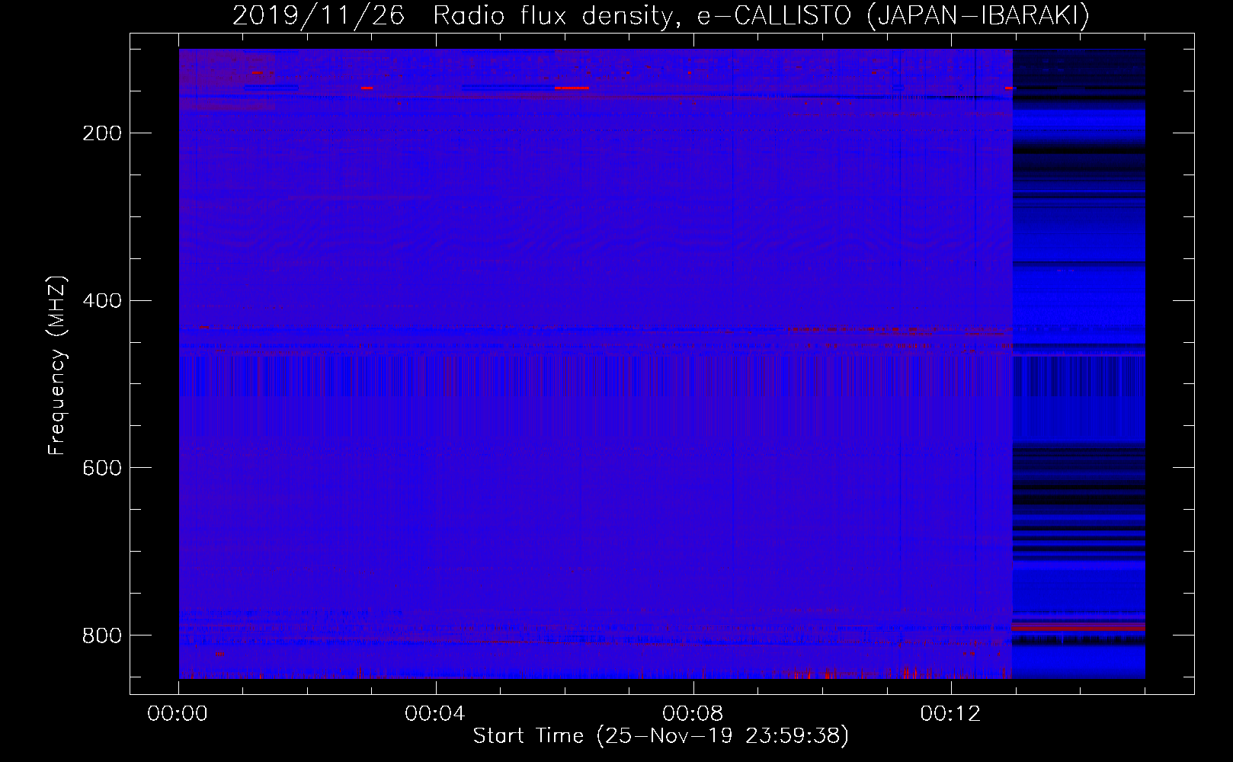Click the 00:04 time tick label
The height and width of the screenshot is (762, 1233).
tap(435, 713)
